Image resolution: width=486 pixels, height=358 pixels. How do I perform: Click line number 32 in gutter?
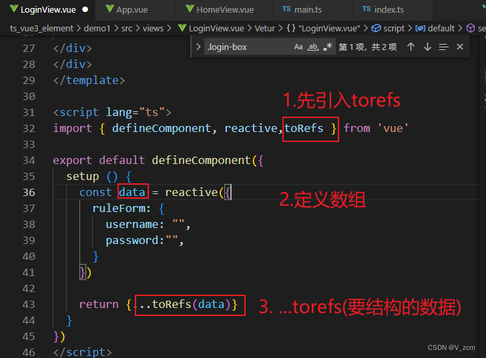(29, 129)
